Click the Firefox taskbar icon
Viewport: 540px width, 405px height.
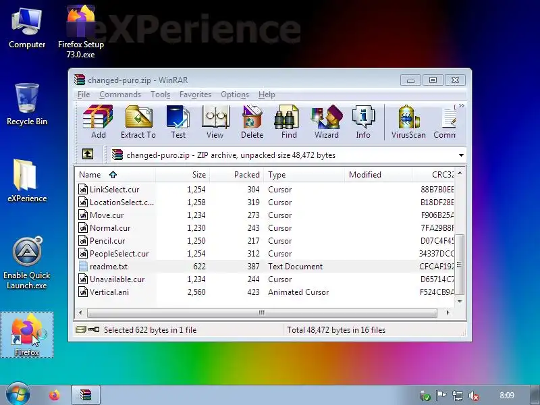54,395
